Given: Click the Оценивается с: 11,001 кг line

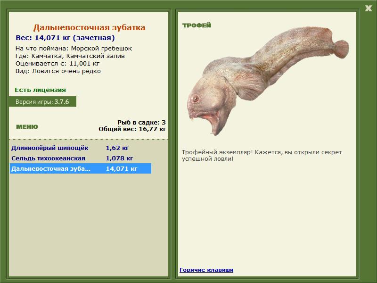Looking at the screenshot, I should [57, 64].
